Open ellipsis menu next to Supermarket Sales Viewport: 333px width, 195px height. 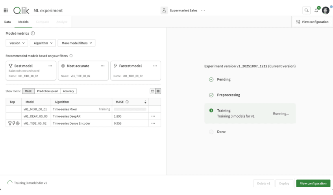pyautogui.click(x=203, y=11)
